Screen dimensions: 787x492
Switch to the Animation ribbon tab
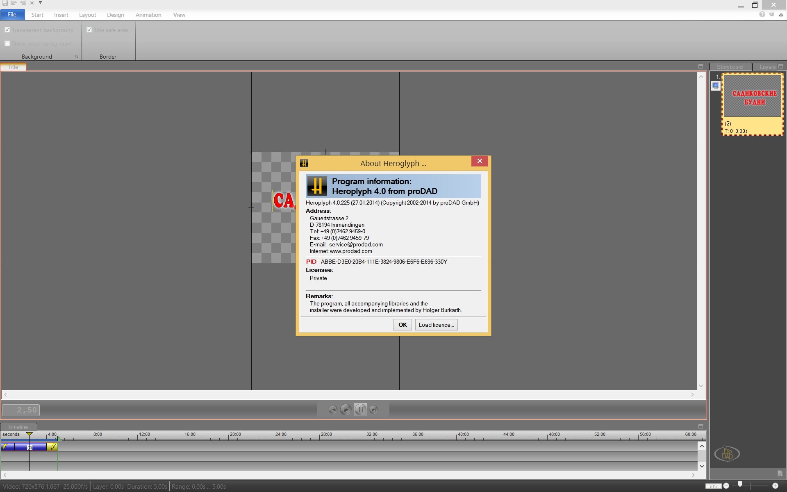point(148,15)
